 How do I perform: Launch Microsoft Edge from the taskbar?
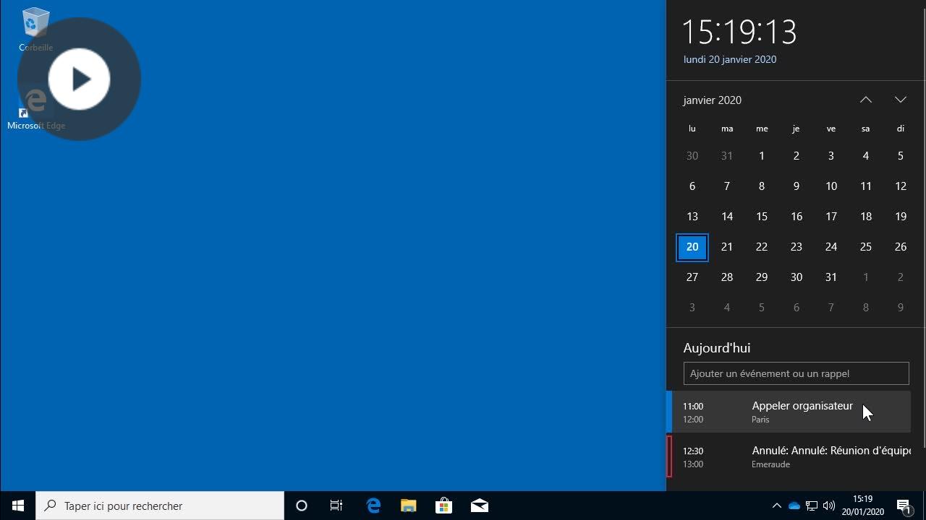click(x=373, y=506)
